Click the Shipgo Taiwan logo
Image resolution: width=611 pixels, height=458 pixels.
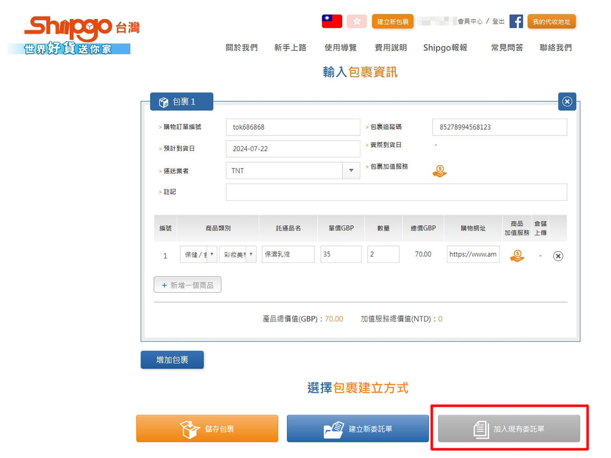[74, 36]
